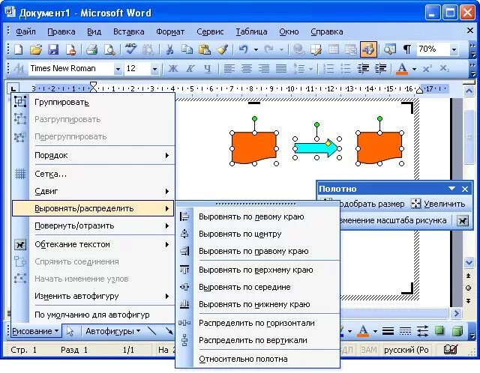The image size is (480, 373).
Task: Open Полотно toolbar options arrow
Action: coord(451,189)
